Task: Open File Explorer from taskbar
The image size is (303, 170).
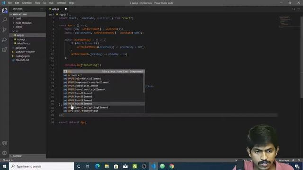Action: point(107,166)
